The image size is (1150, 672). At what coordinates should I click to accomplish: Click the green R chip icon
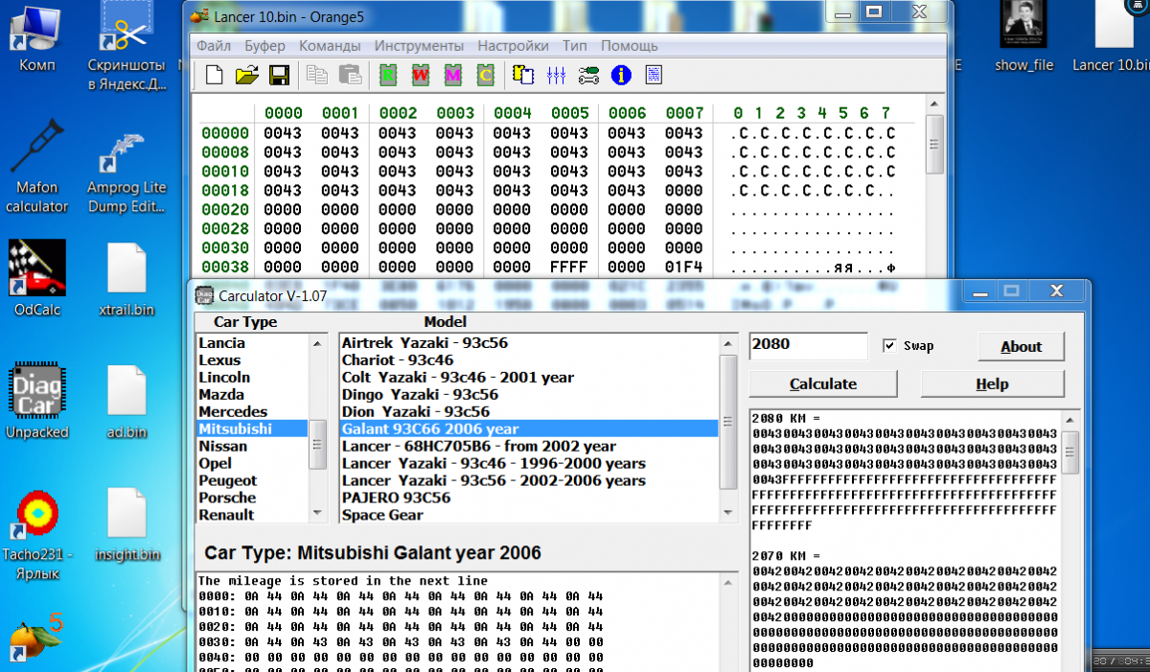coord(388,75)
